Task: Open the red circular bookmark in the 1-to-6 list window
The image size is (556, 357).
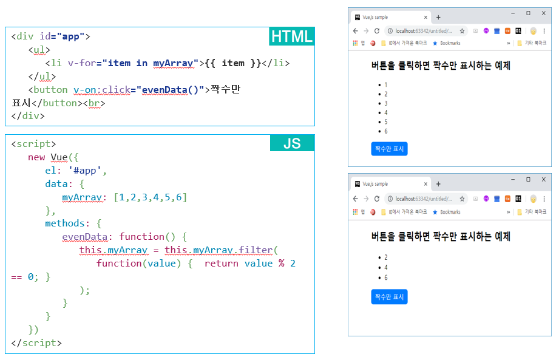Action: (x=373, y=43)
